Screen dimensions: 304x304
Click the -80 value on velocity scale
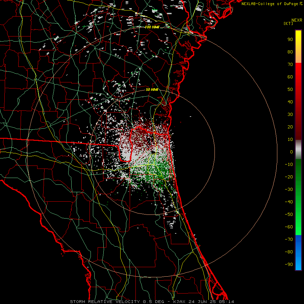[x=289, y=252]
